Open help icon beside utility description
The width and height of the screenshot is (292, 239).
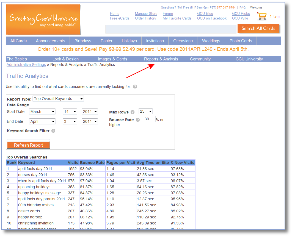tap(135, 87)
